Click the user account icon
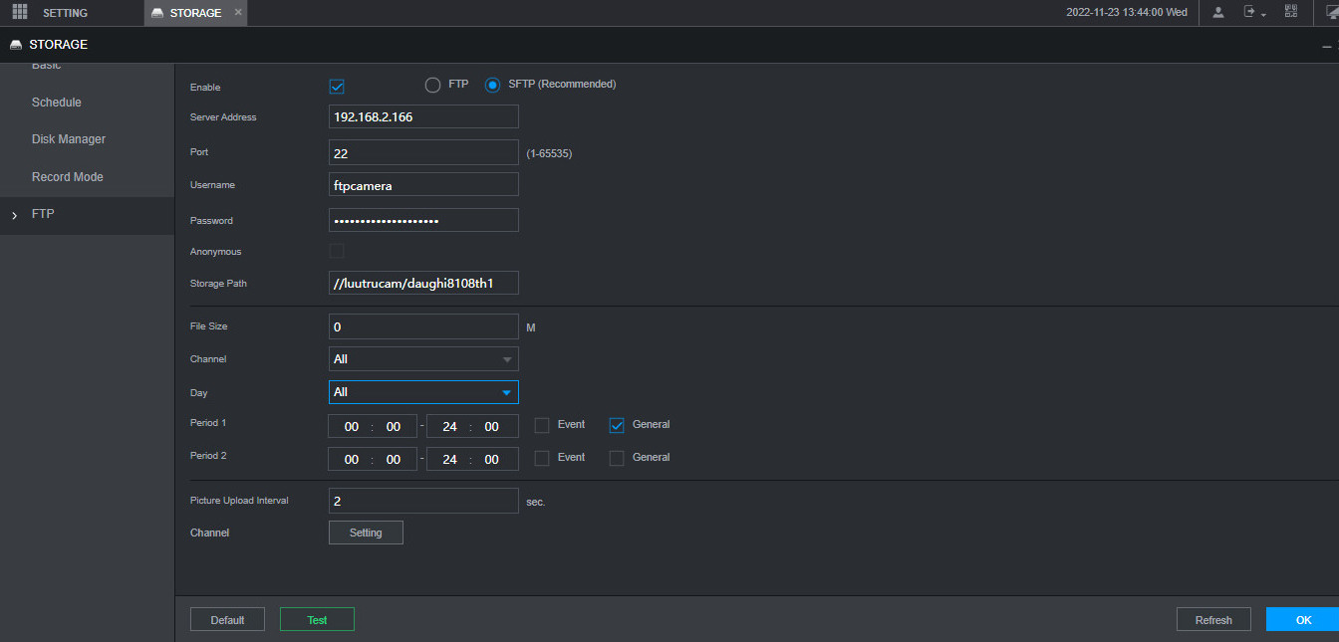 (1218, 12)
